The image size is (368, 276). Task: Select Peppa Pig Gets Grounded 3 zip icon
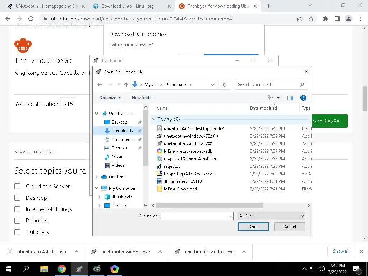160,174
